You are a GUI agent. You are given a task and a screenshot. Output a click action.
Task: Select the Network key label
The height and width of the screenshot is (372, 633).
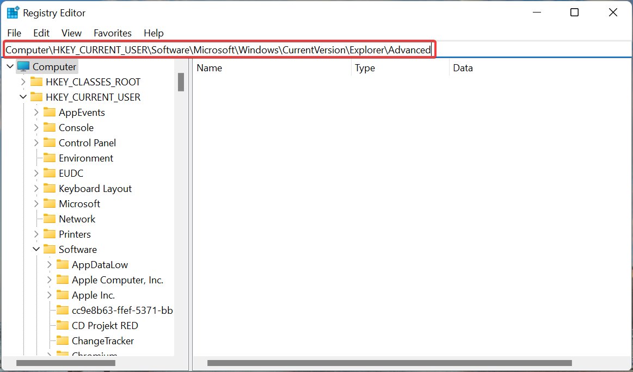pyautogui.click(x=77, y=219)
